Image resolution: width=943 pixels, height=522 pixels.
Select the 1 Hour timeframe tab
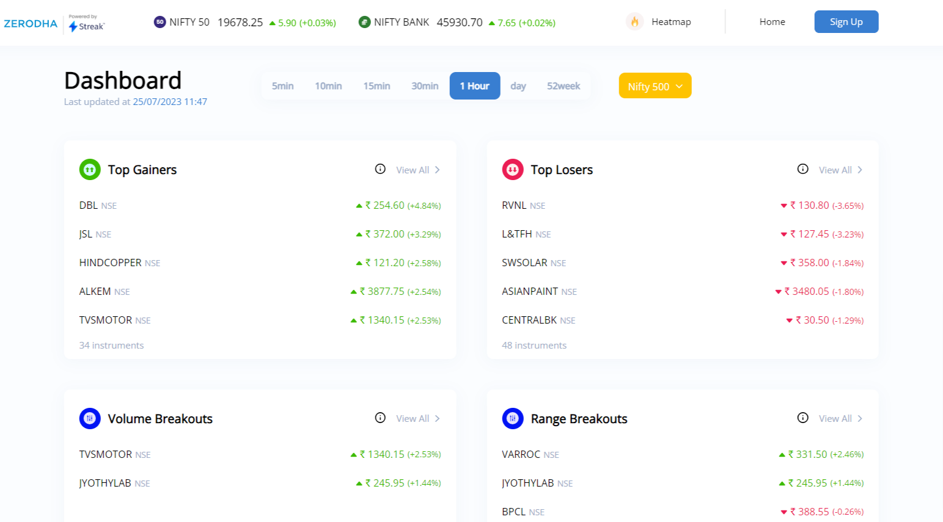point(475,86)
